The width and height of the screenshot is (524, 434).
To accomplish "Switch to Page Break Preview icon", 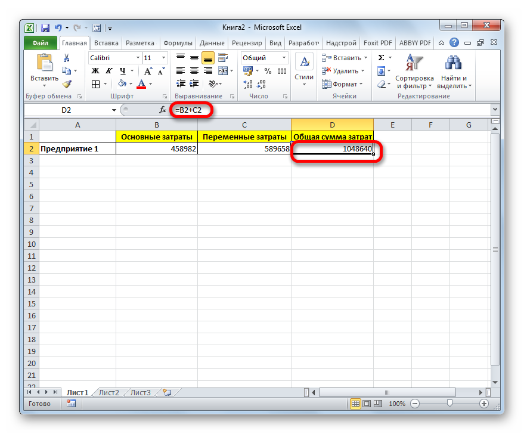I will point(377,404).
